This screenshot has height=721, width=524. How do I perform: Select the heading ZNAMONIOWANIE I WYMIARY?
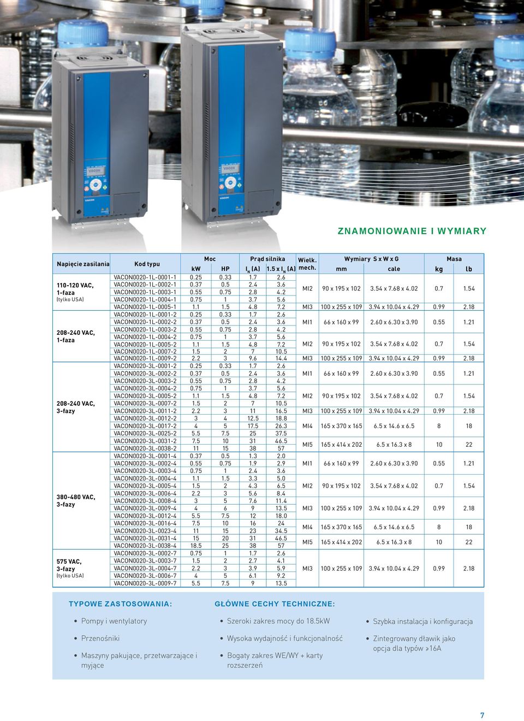[x=412, y=231]
